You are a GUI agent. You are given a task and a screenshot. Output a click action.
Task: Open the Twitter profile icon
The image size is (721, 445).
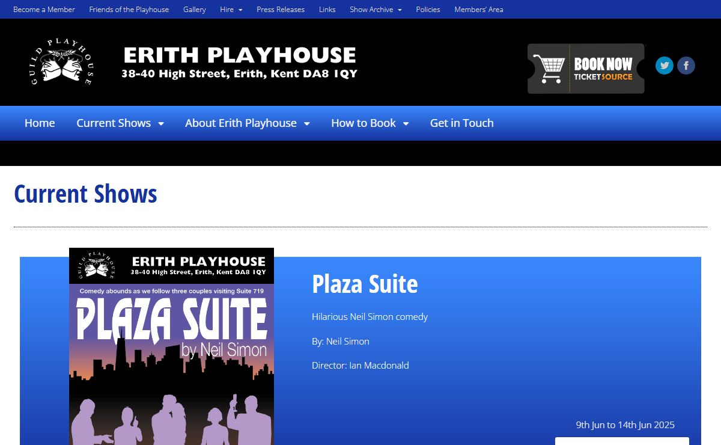pos(664,66)
